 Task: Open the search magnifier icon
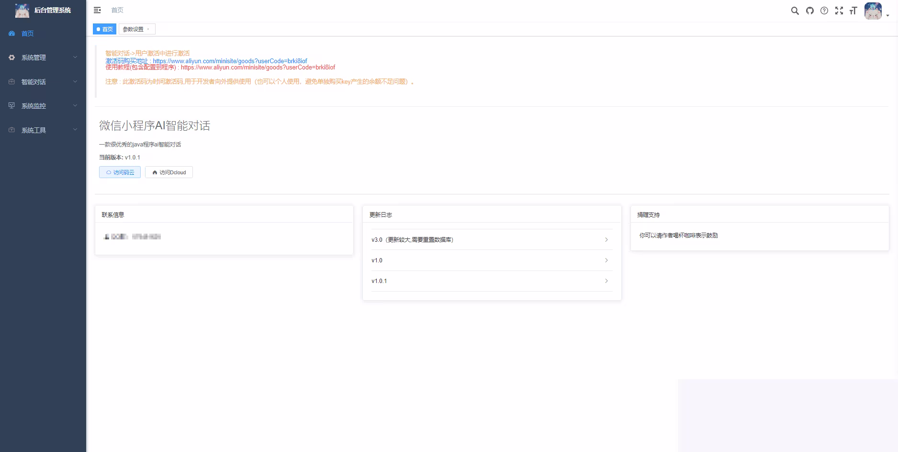(x=795, y=11)
